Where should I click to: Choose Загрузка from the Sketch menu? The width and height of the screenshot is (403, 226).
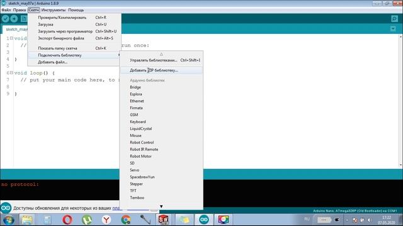pyautogui.click(x=74, y=24)
